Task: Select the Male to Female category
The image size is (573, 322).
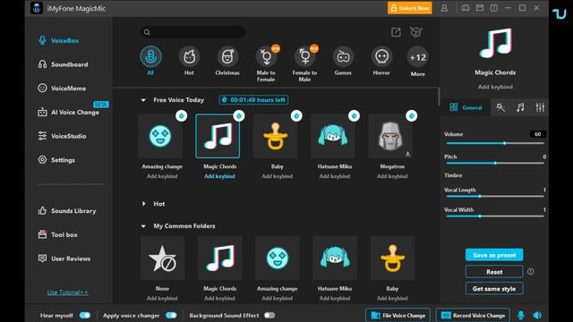Action: pyautogui.click(x=266, y=64)
